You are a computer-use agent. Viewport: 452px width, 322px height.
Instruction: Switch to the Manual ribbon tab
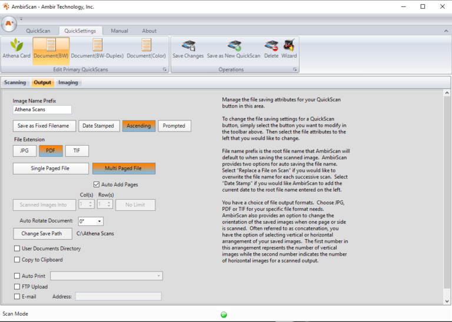[119, 31]
